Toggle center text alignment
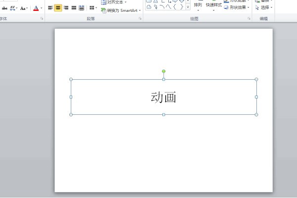297x198 pixels. [58, 8]
